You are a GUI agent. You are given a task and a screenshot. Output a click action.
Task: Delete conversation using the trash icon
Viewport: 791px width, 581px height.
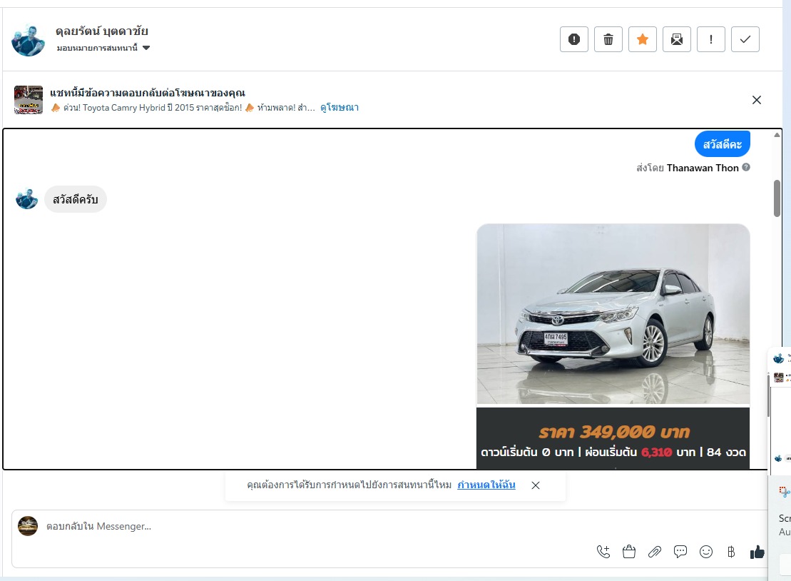pyautogui.click(x=608, y=39)
